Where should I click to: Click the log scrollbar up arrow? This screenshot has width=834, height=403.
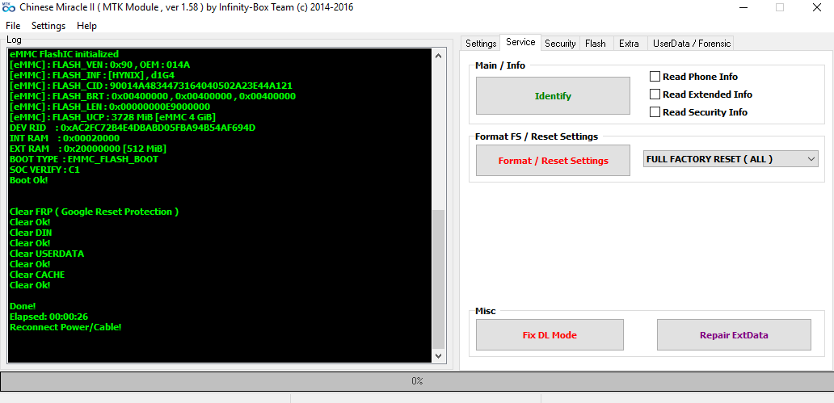point(438,55)
